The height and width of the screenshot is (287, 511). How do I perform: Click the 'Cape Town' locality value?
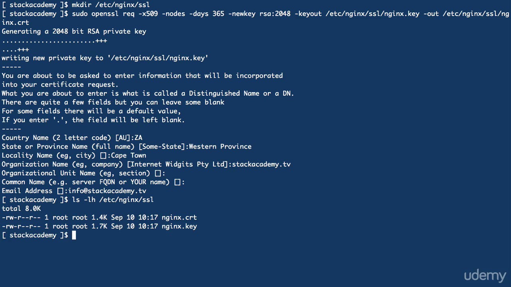point(128,155)
